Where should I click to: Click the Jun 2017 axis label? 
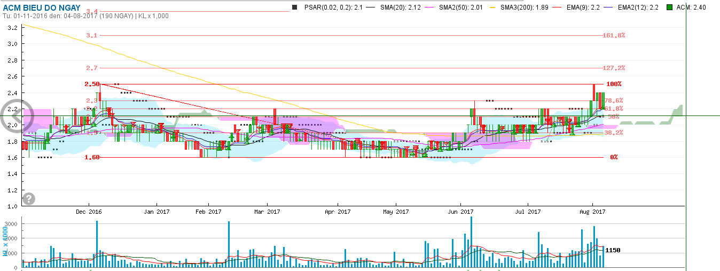tap(460, 212)
